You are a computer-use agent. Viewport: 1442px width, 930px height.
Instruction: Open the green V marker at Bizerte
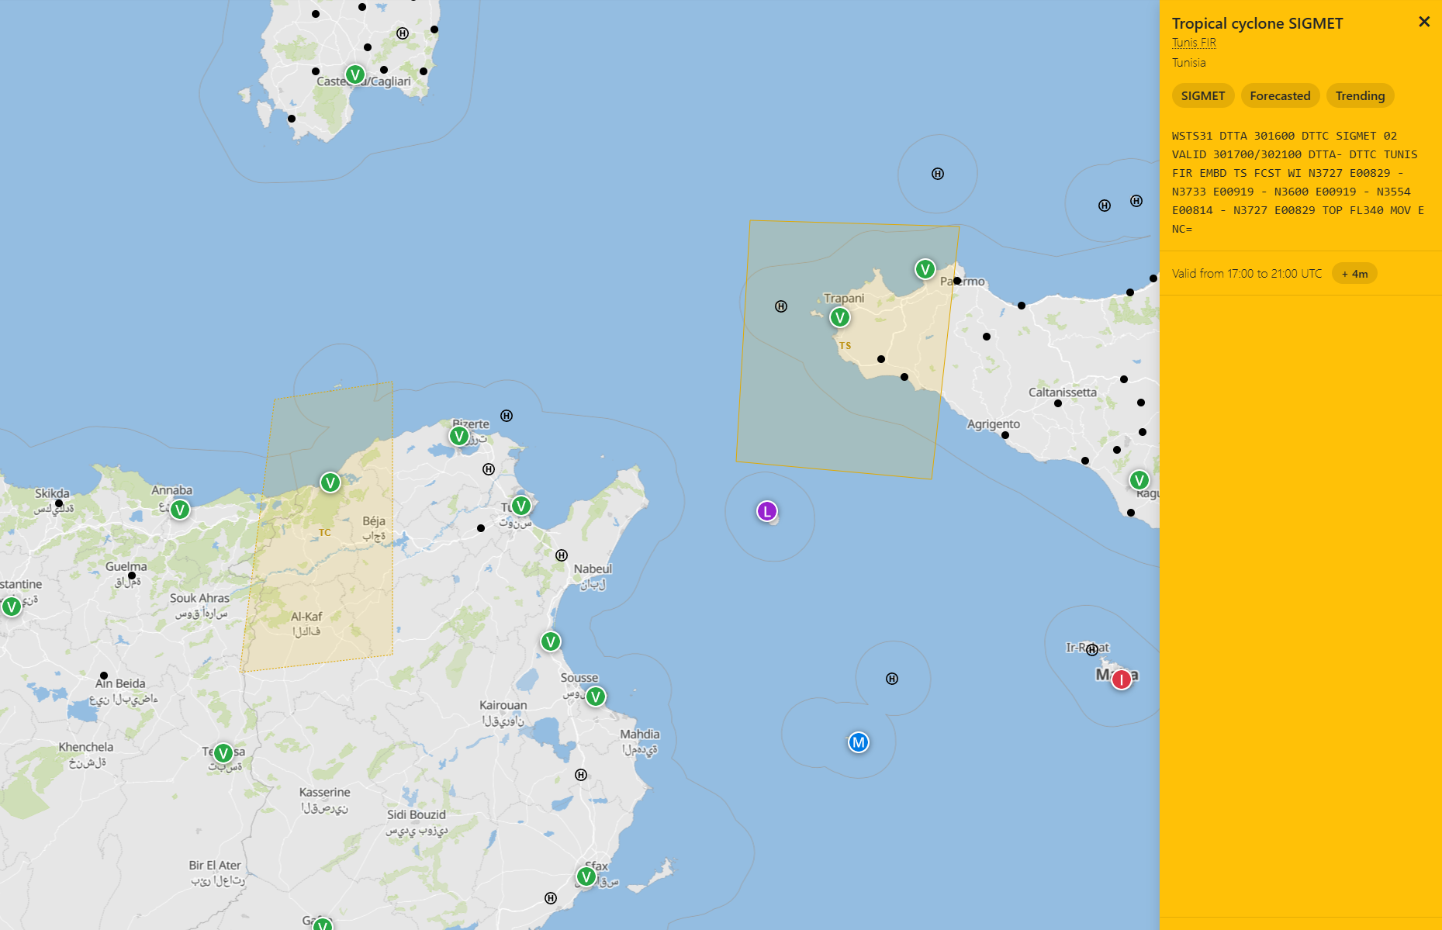coord(459,436)
